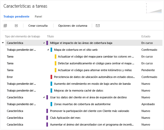Viewport: 164px width, 130px height.
Task: Click blue color bar of Mapa de cobertura
Action: (51, 50)
